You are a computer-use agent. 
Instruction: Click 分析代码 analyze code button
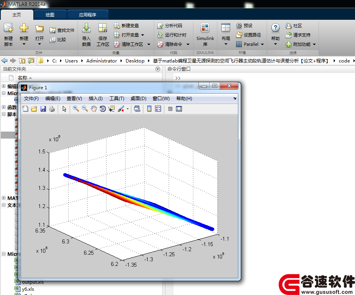170,26
